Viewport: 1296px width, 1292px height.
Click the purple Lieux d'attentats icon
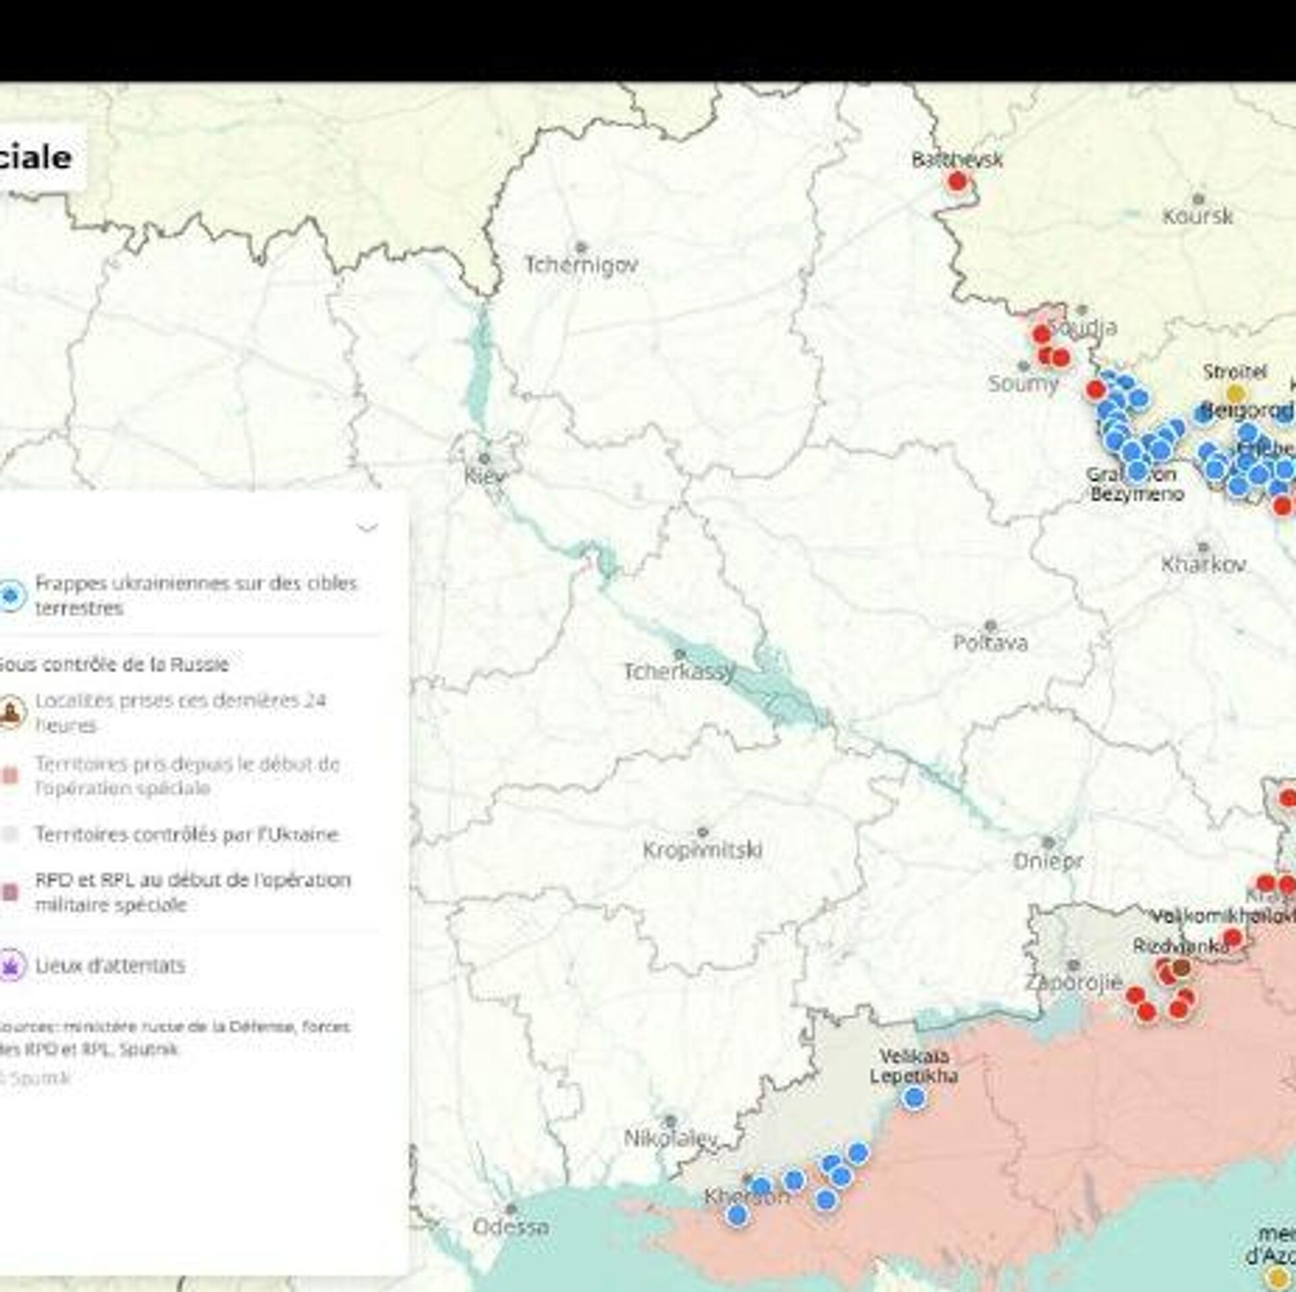click(10, 965)
